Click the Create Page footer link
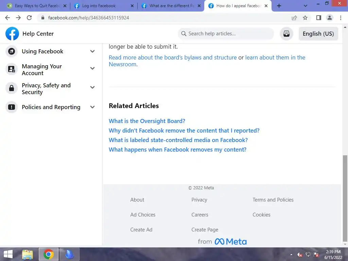 coord(205,230)
